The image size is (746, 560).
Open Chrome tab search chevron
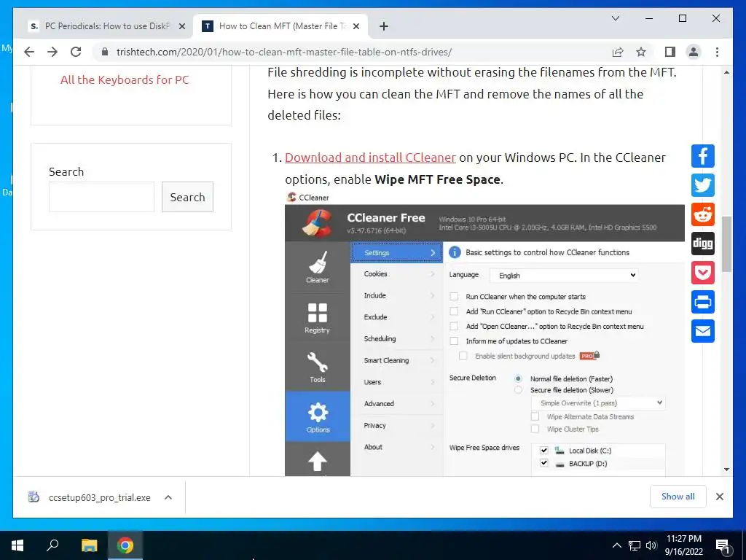pos(615,18)
